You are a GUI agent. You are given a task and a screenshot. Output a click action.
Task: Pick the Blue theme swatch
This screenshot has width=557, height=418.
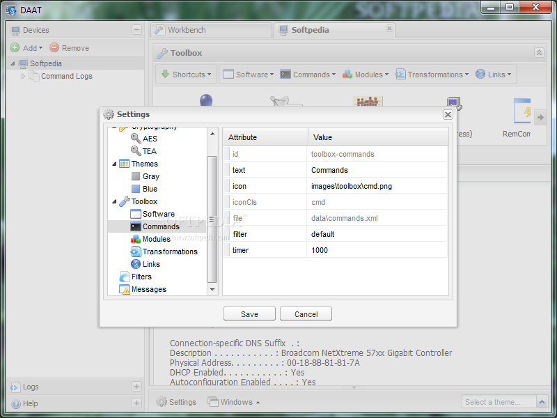click(135, 189)
